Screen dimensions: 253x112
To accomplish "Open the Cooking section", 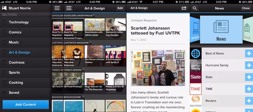I will coord(26,82).
